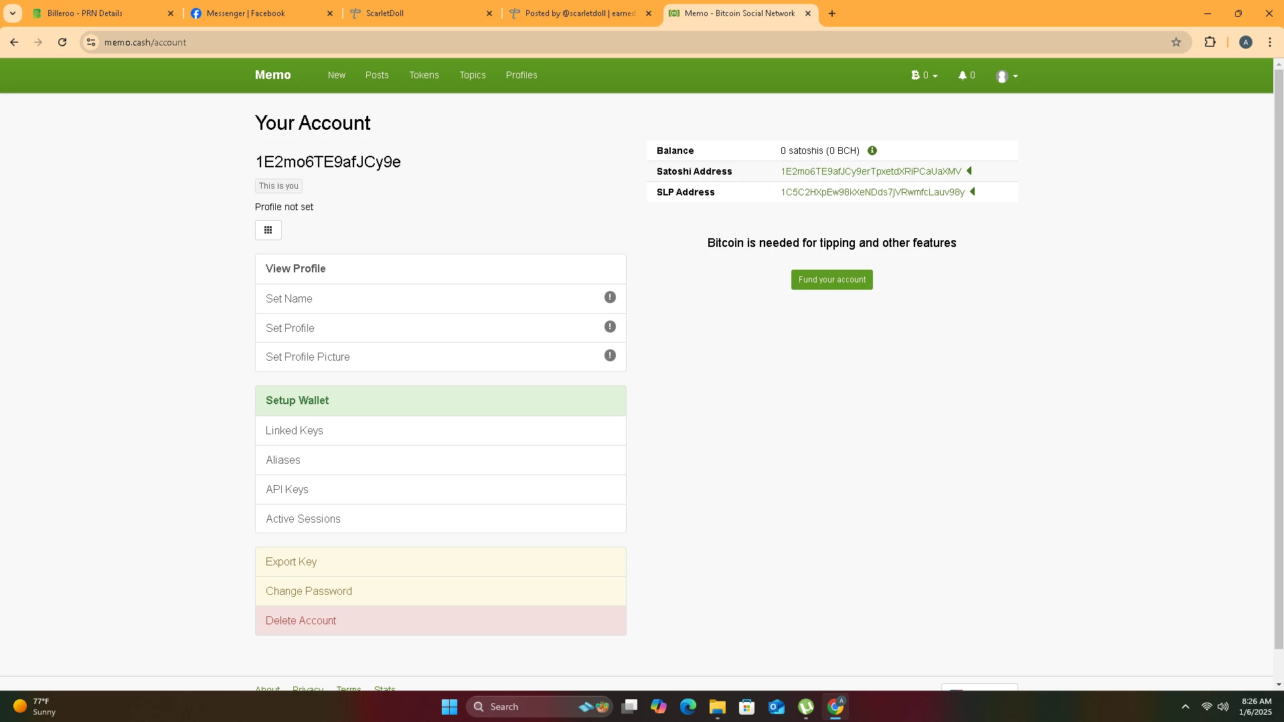Show hidden icons in the system tray

click(x=1185, y=707)
